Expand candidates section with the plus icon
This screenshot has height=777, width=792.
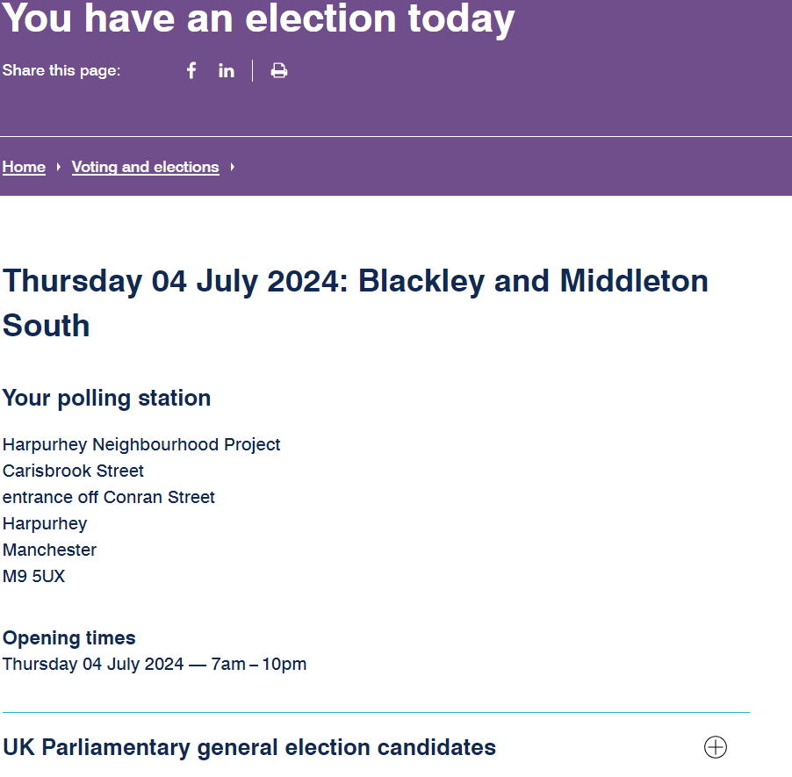coord(716,747)
